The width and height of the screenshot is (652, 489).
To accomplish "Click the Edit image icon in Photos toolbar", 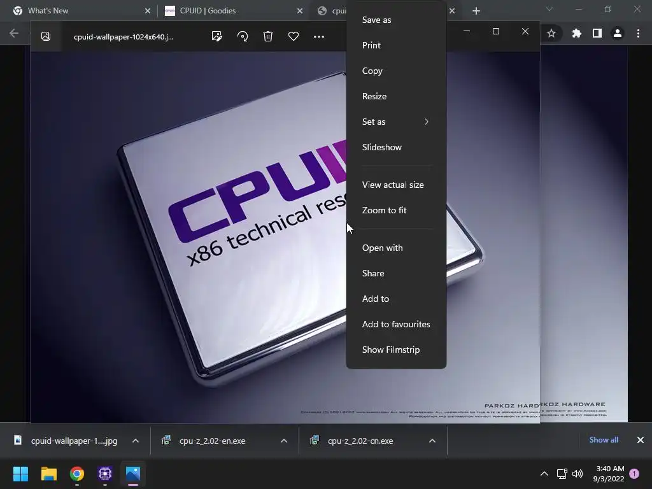I will click(x=216, y=36).
